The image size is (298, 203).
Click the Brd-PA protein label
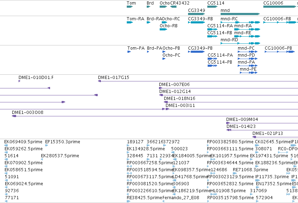(x=154, y=48)
